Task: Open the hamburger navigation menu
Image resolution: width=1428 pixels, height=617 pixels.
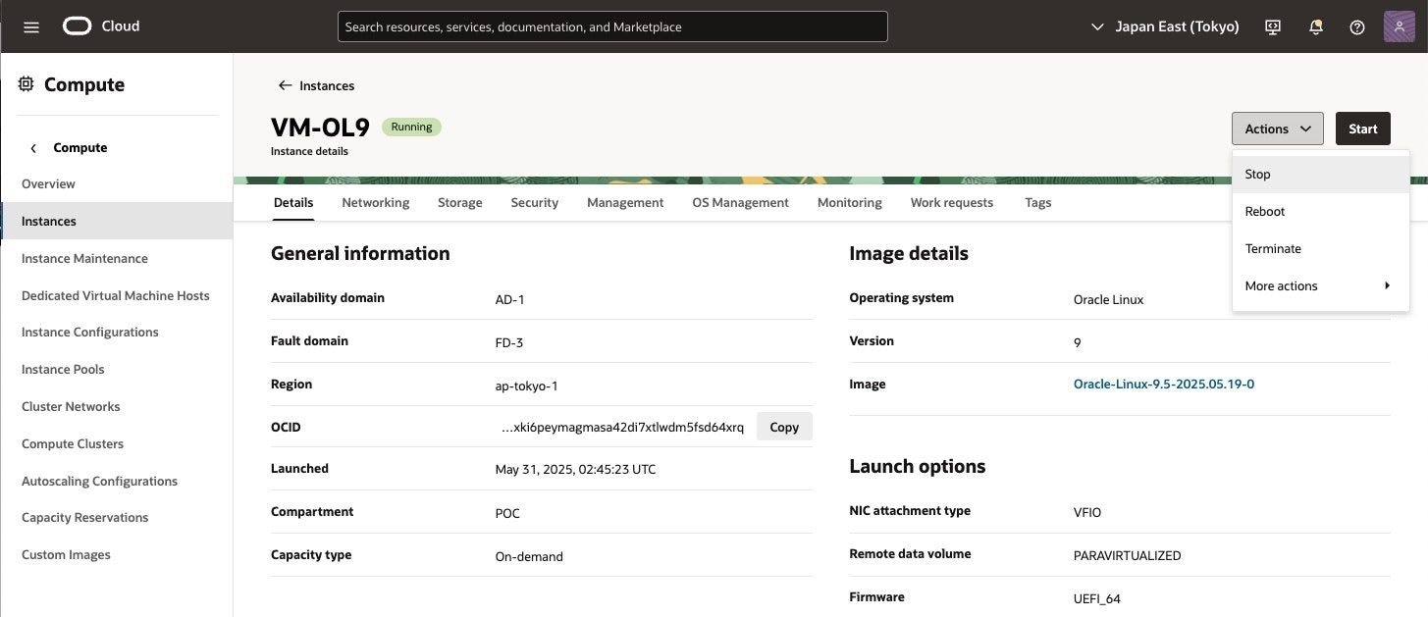Action: pyautogui.click(x=31, y=26)
